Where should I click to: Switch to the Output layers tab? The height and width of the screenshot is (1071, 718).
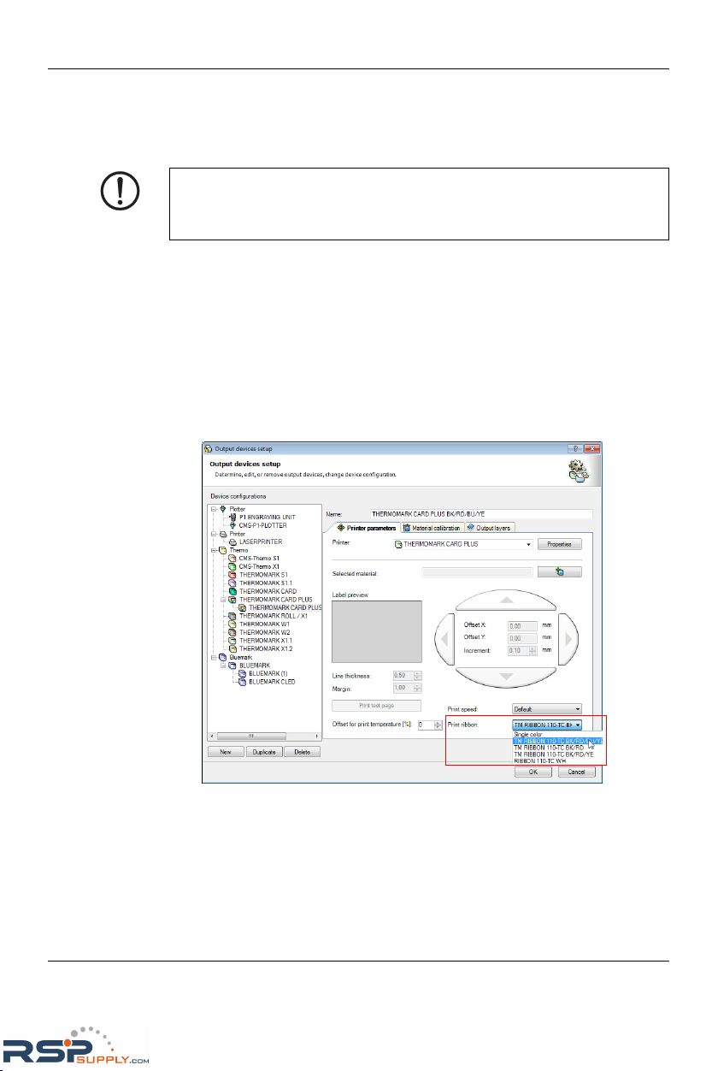pyautogui.click(x=490, y=528)
